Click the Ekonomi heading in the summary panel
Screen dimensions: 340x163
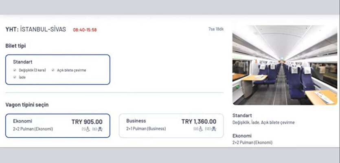click(x=242, y=136)
